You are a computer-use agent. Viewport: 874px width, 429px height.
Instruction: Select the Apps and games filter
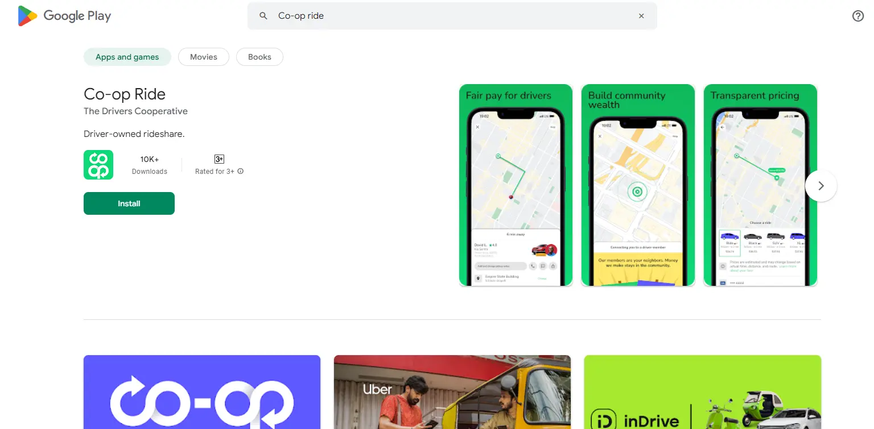(x=127, y=57)
